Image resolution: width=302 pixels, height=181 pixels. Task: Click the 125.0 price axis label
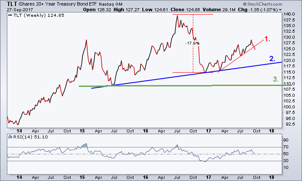pos(289,49)
